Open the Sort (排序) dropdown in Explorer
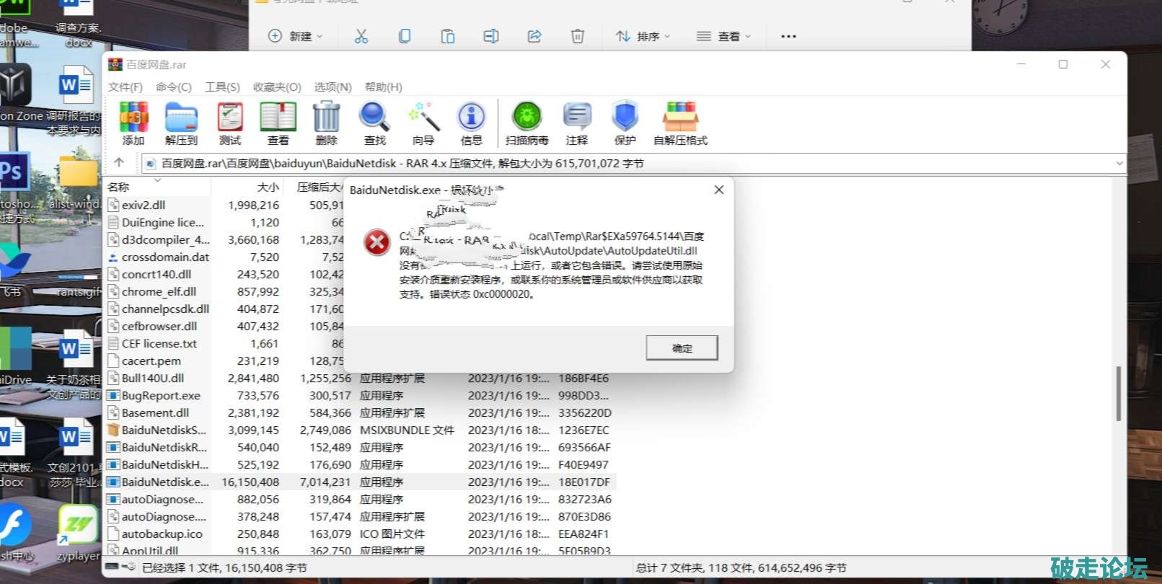The width and height of the screenshot is (1162, 584). [643, 36]
